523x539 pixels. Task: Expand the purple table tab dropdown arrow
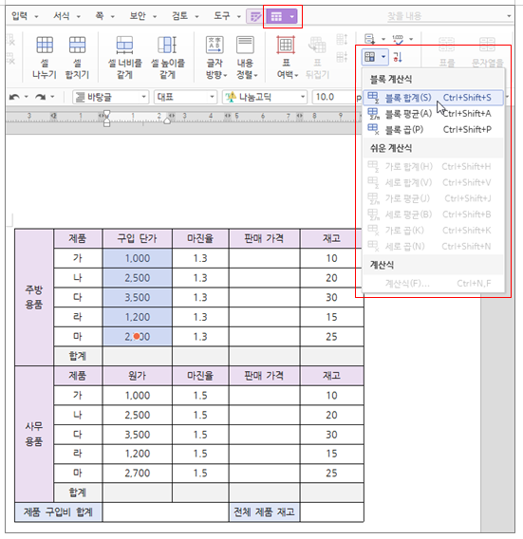coord(292,16)
